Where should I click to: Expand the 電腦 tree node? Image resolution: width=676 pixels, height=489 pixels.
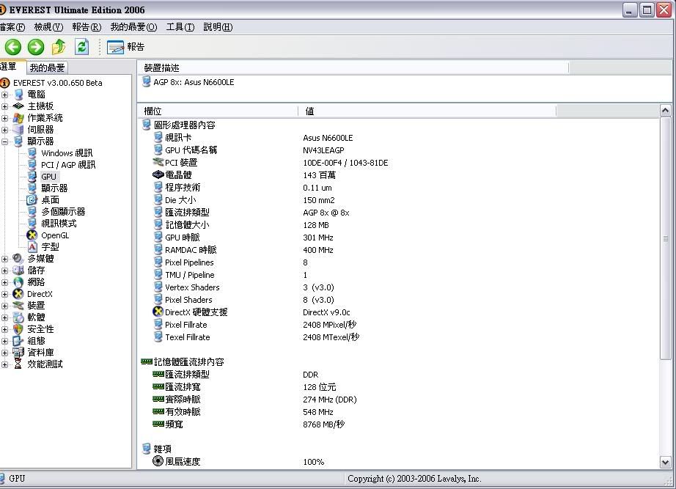(4, 95)
